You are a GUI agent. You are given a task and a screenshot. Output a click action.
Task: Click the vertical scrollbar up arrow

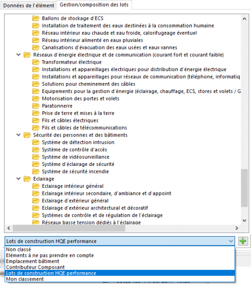(244, 18)
